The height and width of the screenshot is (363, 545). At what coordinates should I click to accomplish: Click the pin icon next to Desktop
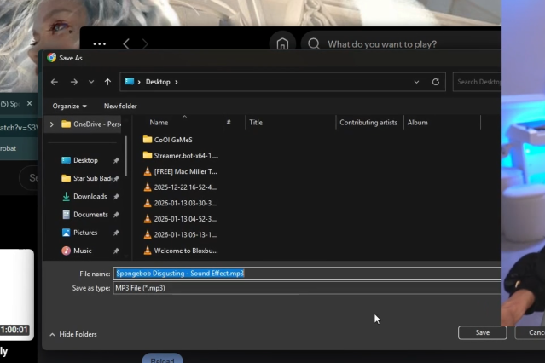pyautogui.click(x=116, y=160)
